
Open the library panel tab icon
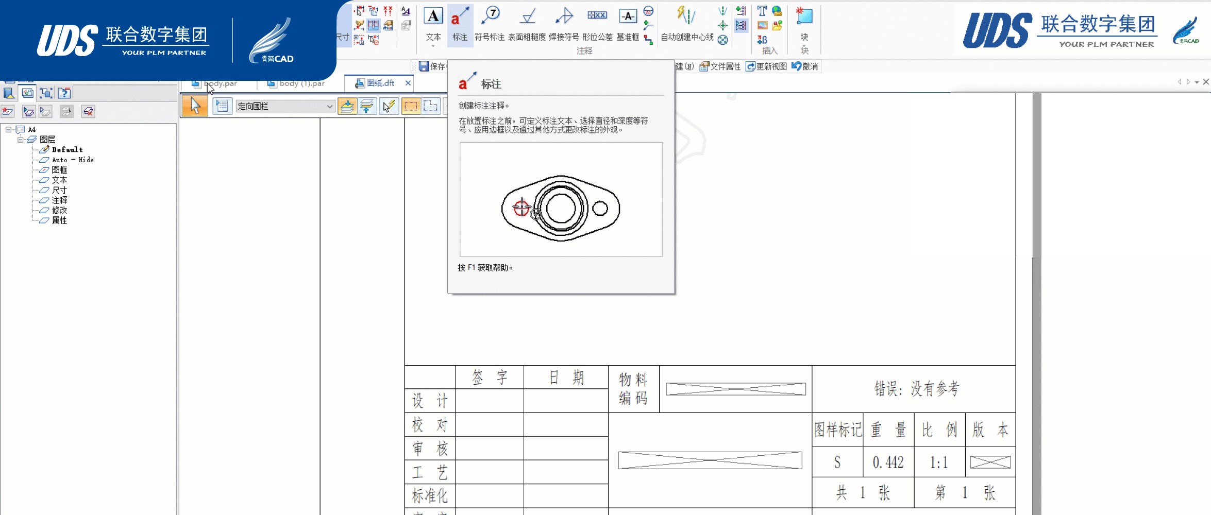click(x=9, y=93)
